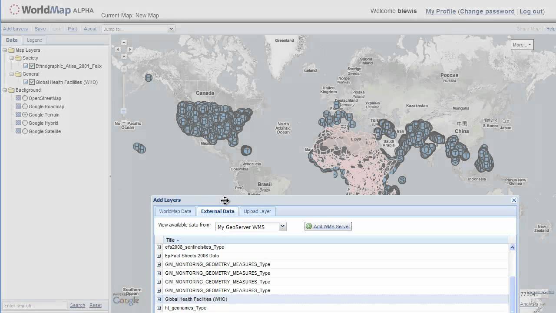The width and height of the screenshot is (556, 313).
Task: Click the map zoom slider handle
Action: (x=124, y=111)
